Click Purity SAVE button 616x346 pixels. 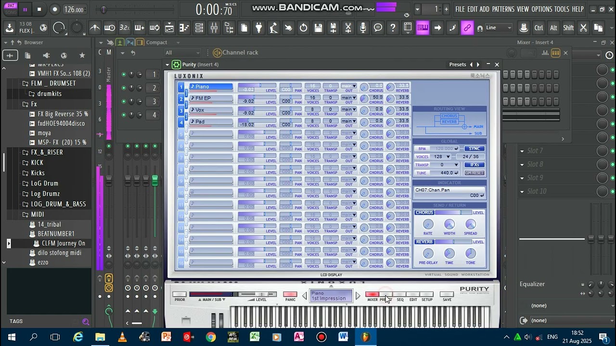click(447, 295)
